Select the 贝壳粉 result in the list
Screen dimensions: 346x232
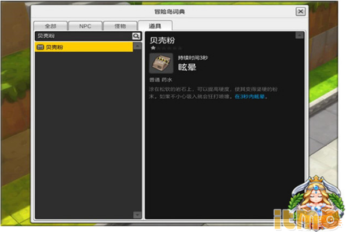[x=84, y=47]
